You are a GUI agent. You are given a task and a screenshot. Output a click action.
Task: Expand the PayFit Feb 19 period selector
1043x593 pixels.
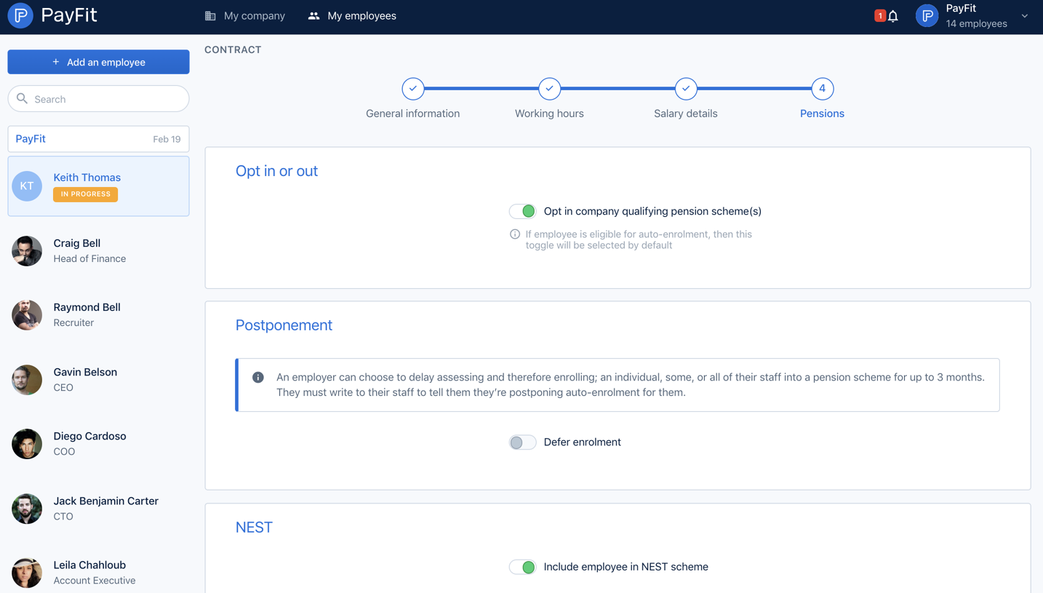click(x=98, y=139)
